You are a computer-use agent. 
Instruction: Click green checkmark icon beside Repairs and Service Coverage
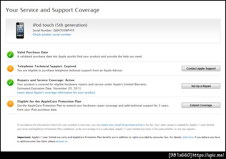point(10,83)
